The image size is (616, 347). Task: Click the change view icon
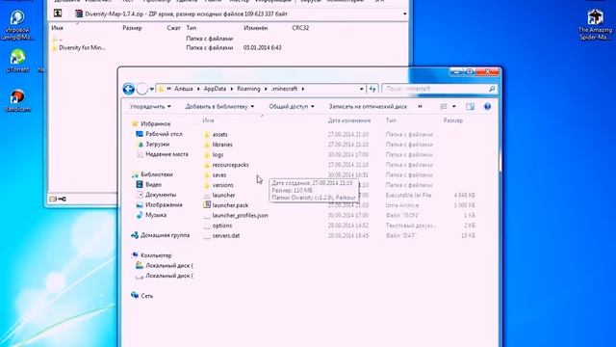pyautogui.click(x=444, y=107)
